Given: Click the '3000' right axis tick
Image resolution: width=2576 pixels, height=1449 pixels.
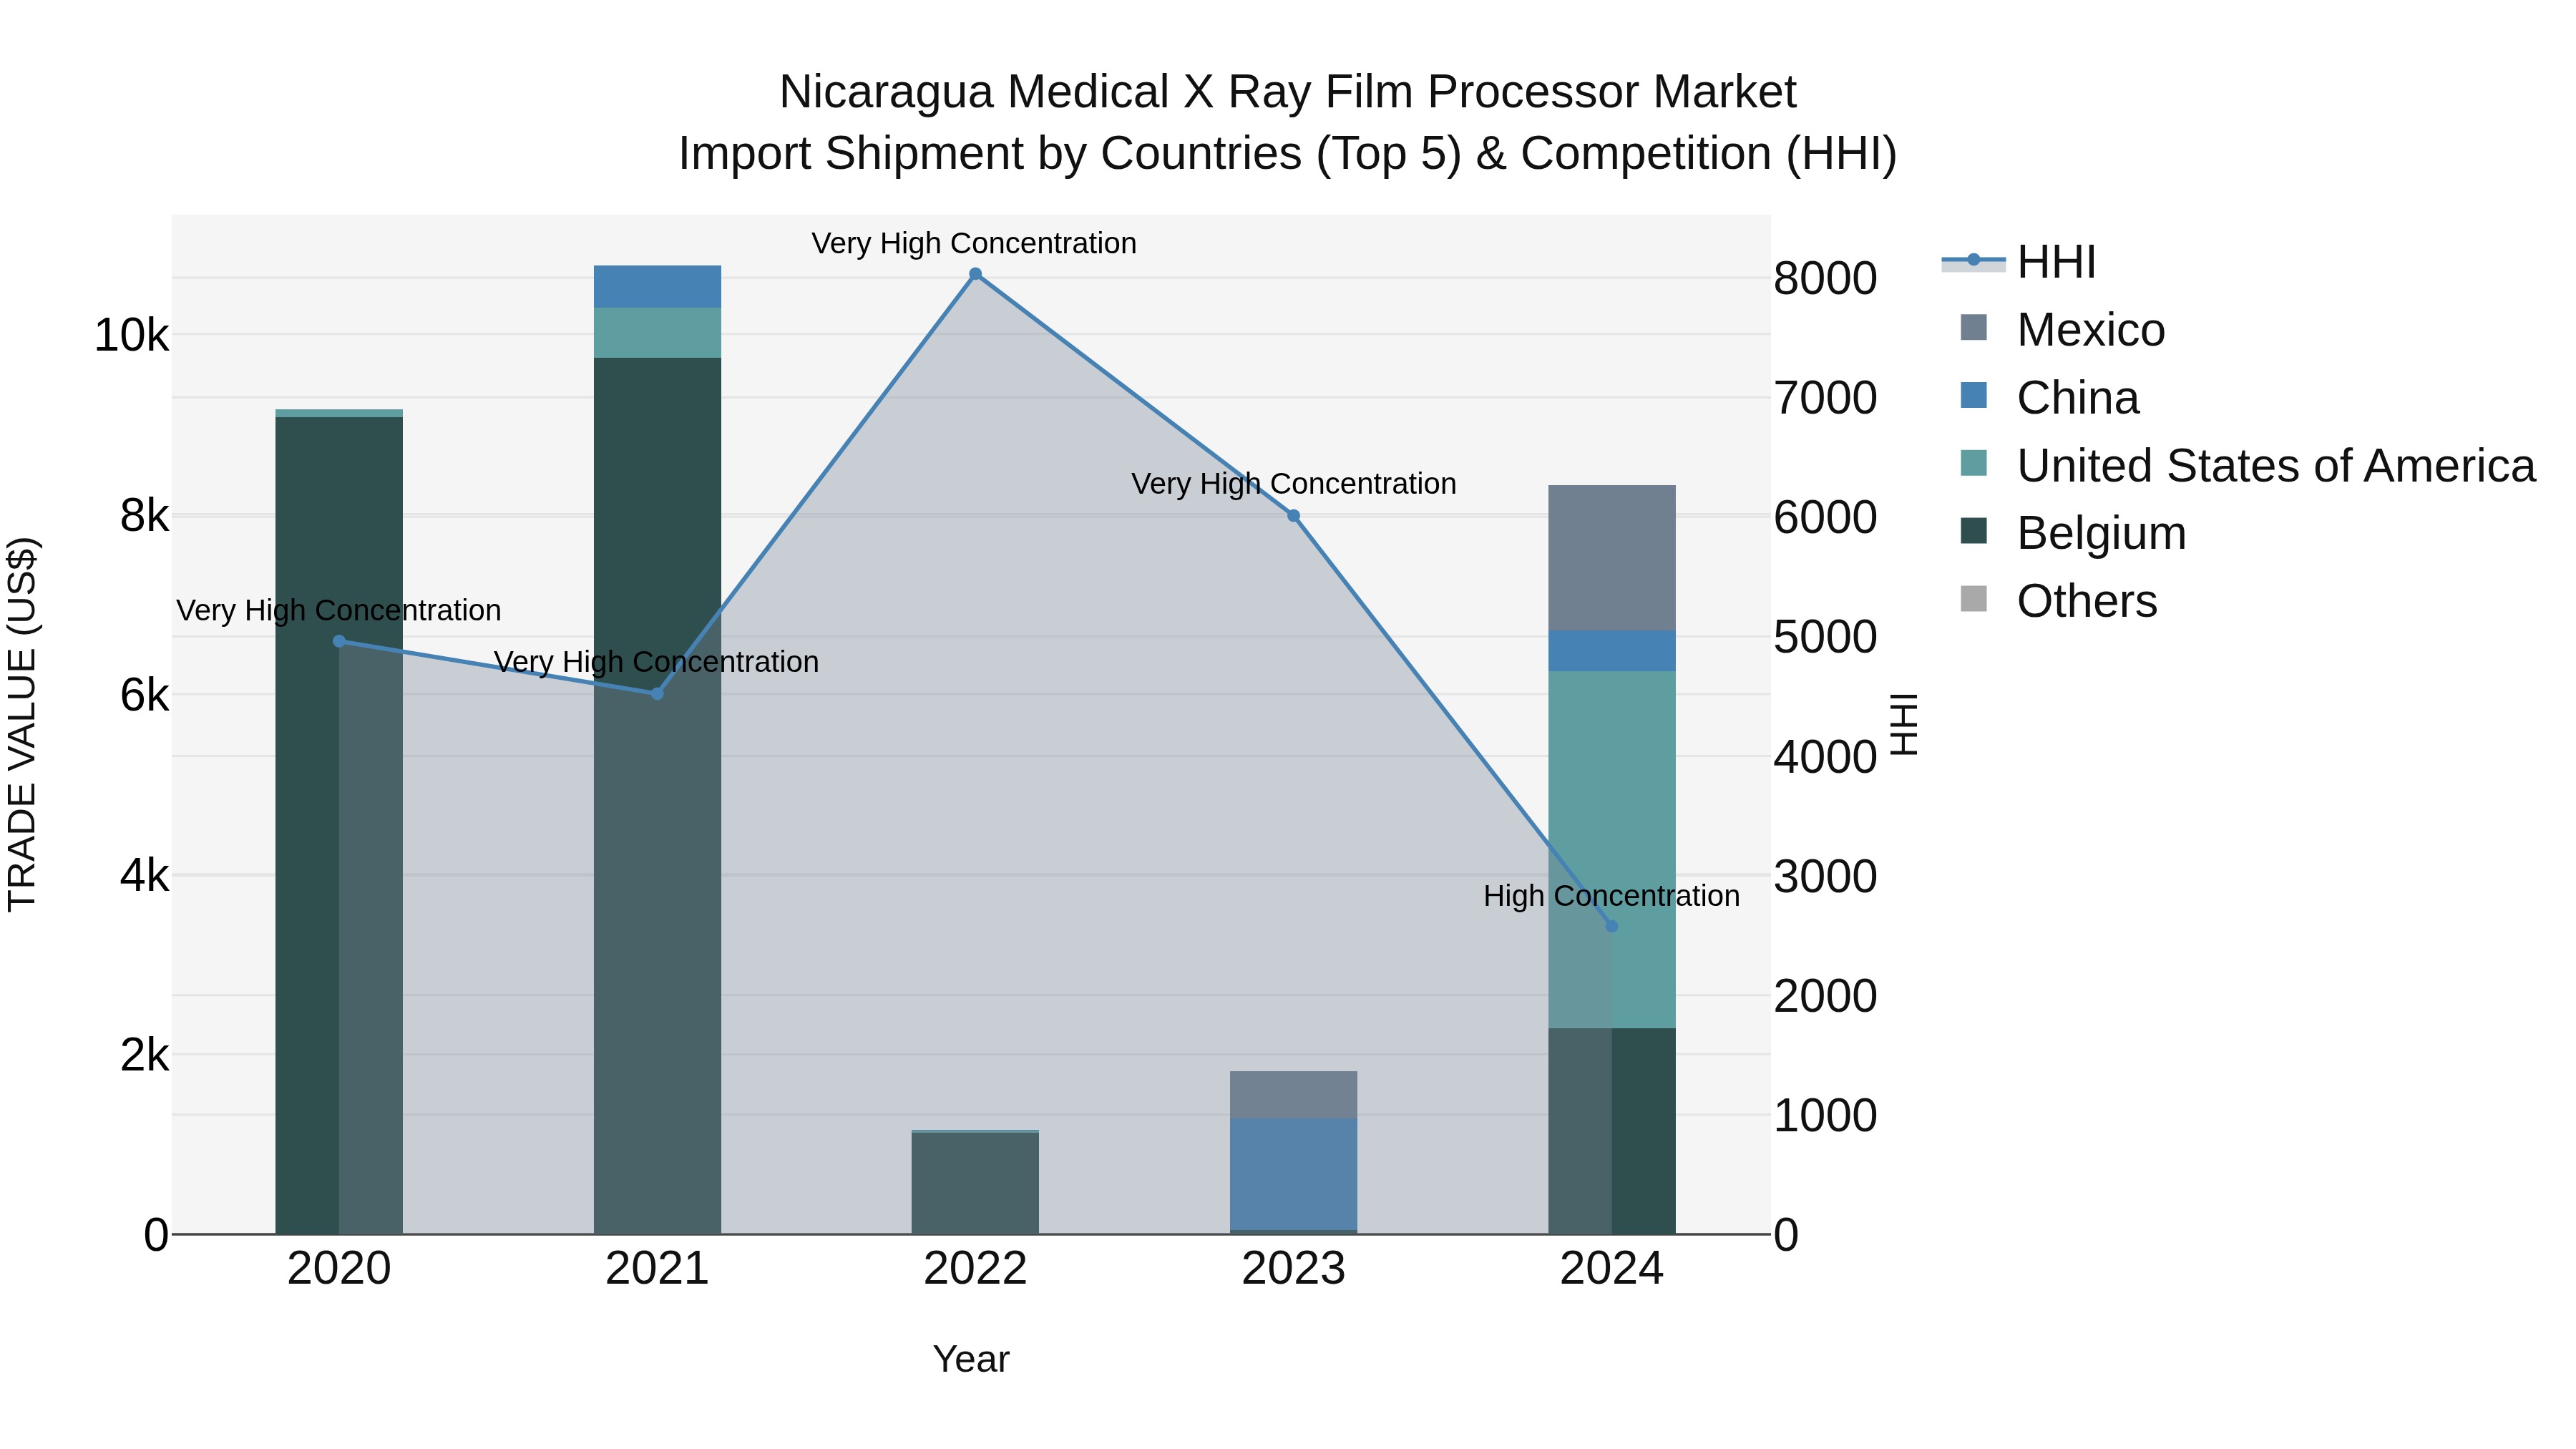Looking at the screenshot, I should 1825,877.
